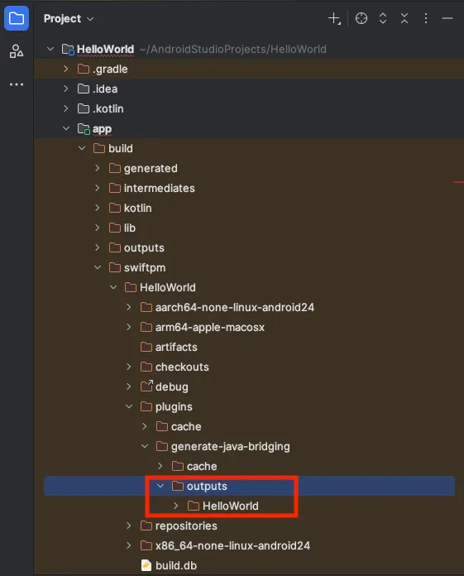This screenshot has height=576, width=464.
Task: Open the panel Options kebab menu
Action: [x=426, y=18]
